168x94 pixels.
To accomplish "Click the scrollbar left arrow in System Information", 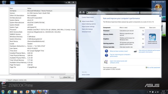I will (10, 74).
